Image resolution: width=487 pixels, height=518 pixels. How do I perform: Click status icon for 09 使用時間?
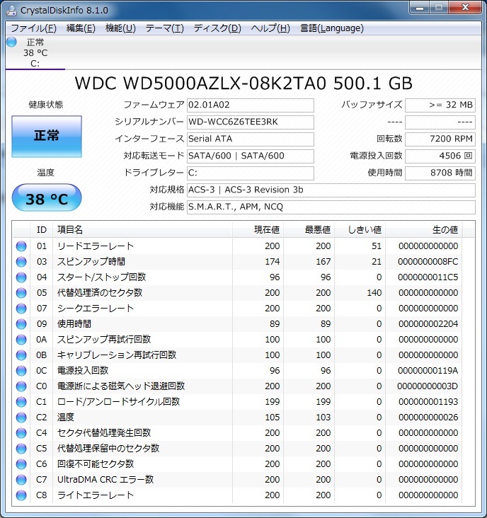point(21,324)
